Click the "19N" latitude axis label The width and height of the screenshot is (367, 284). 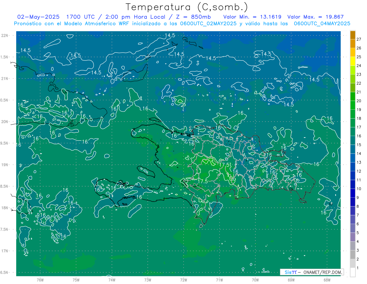click(x=4, y=165)
